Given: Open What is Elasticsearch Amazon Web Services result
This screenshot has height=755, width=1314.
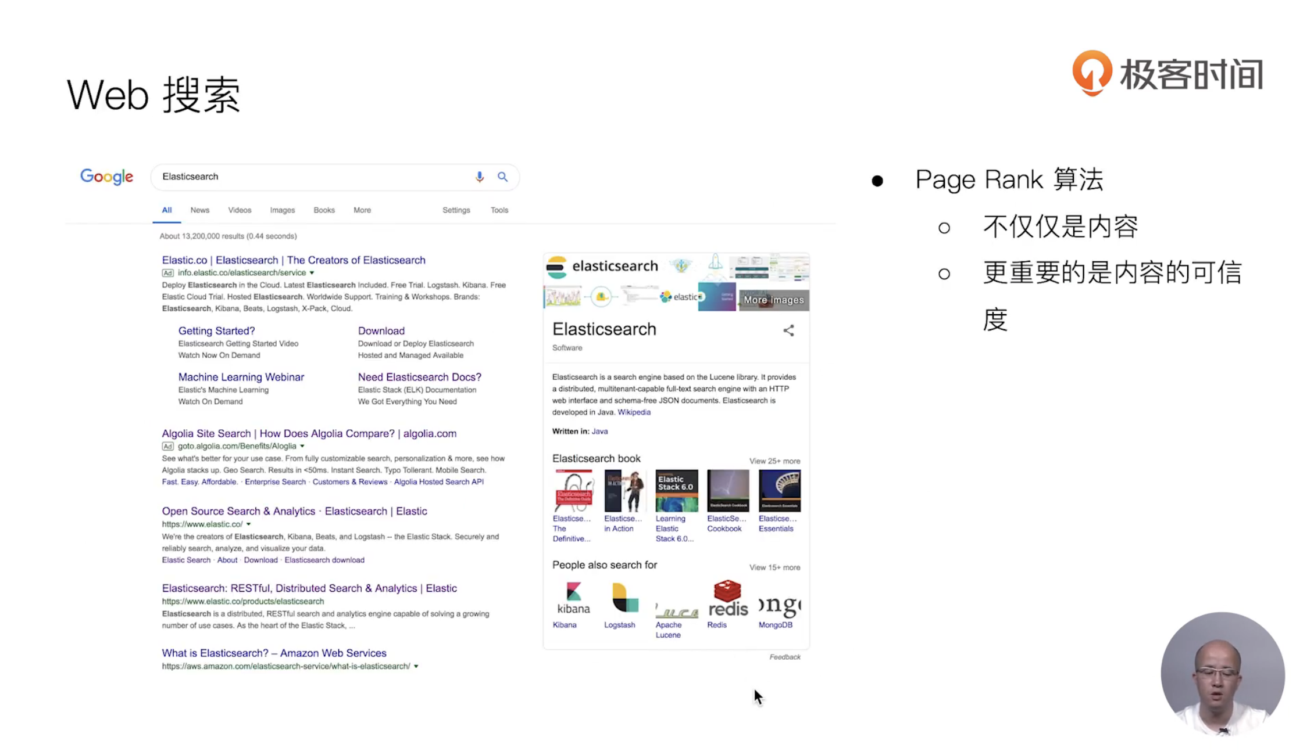Looking at the screenshot, I should 274,653.
